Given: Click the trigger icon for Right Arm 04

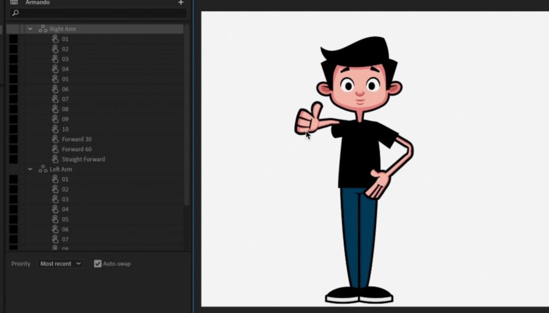Looking at the screenshot, I should (55, 69).
